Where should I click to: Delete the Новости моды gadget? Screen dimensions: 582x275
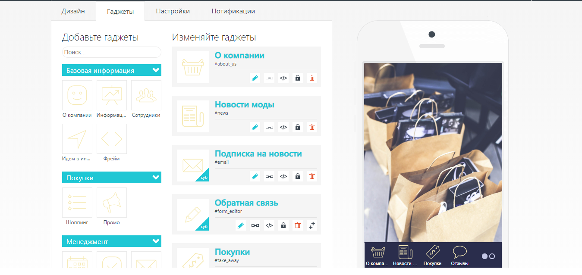[312, 127]
